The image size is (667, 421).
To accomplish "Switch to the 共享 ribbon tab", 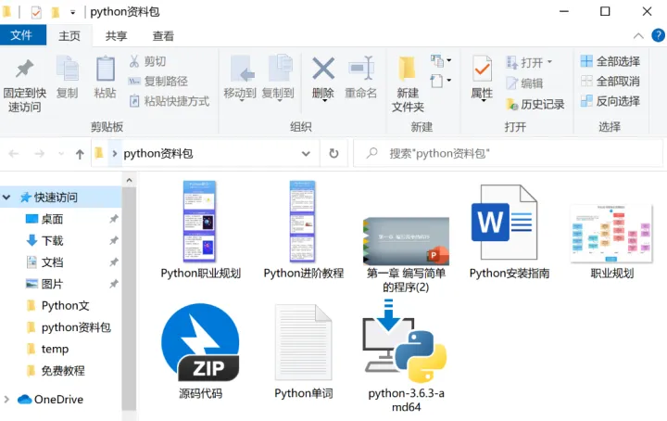I will pos(116,36).
